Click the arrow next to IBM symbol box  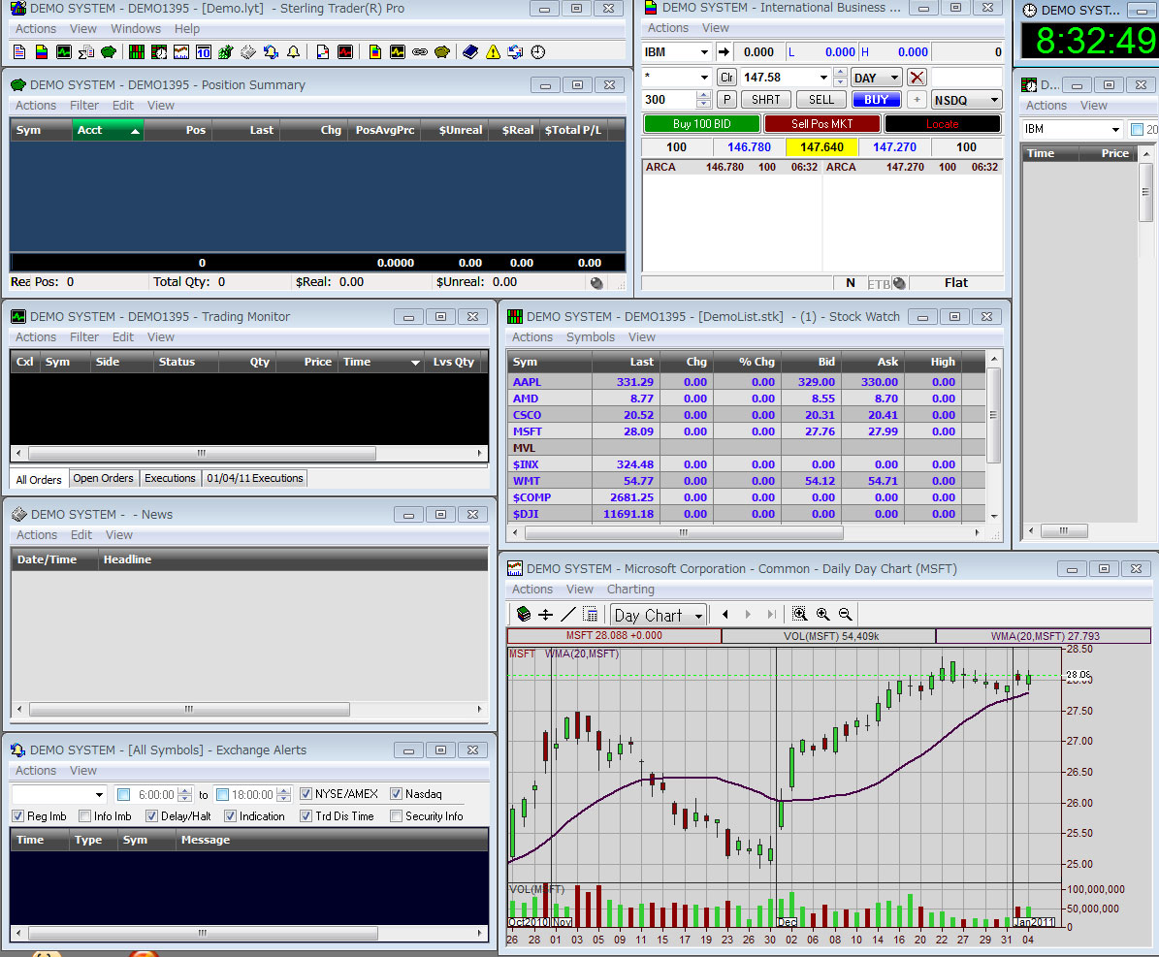pos(724,51)
